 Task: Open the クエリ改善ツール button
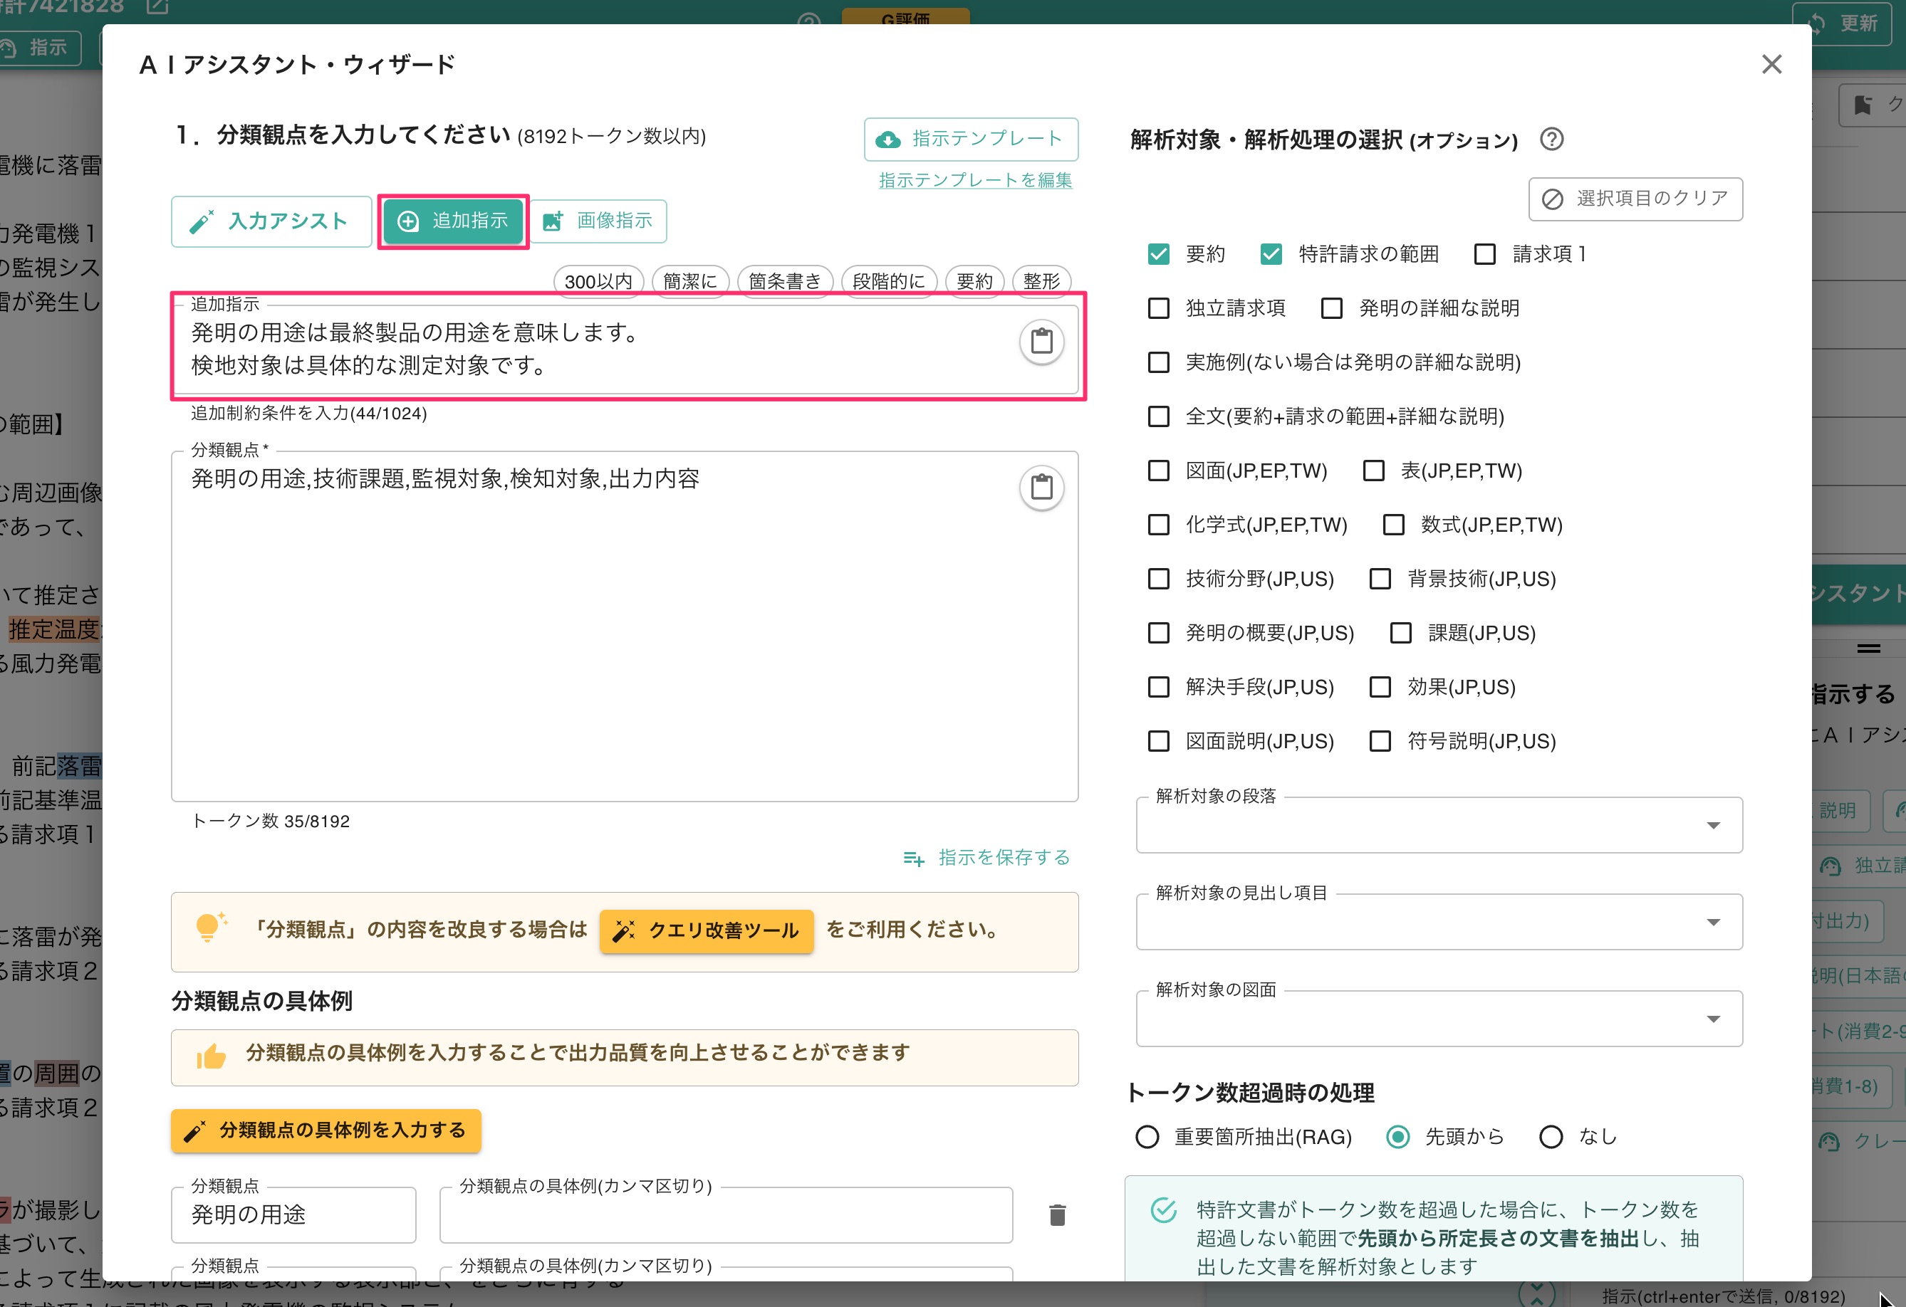[x=706, y=930]
